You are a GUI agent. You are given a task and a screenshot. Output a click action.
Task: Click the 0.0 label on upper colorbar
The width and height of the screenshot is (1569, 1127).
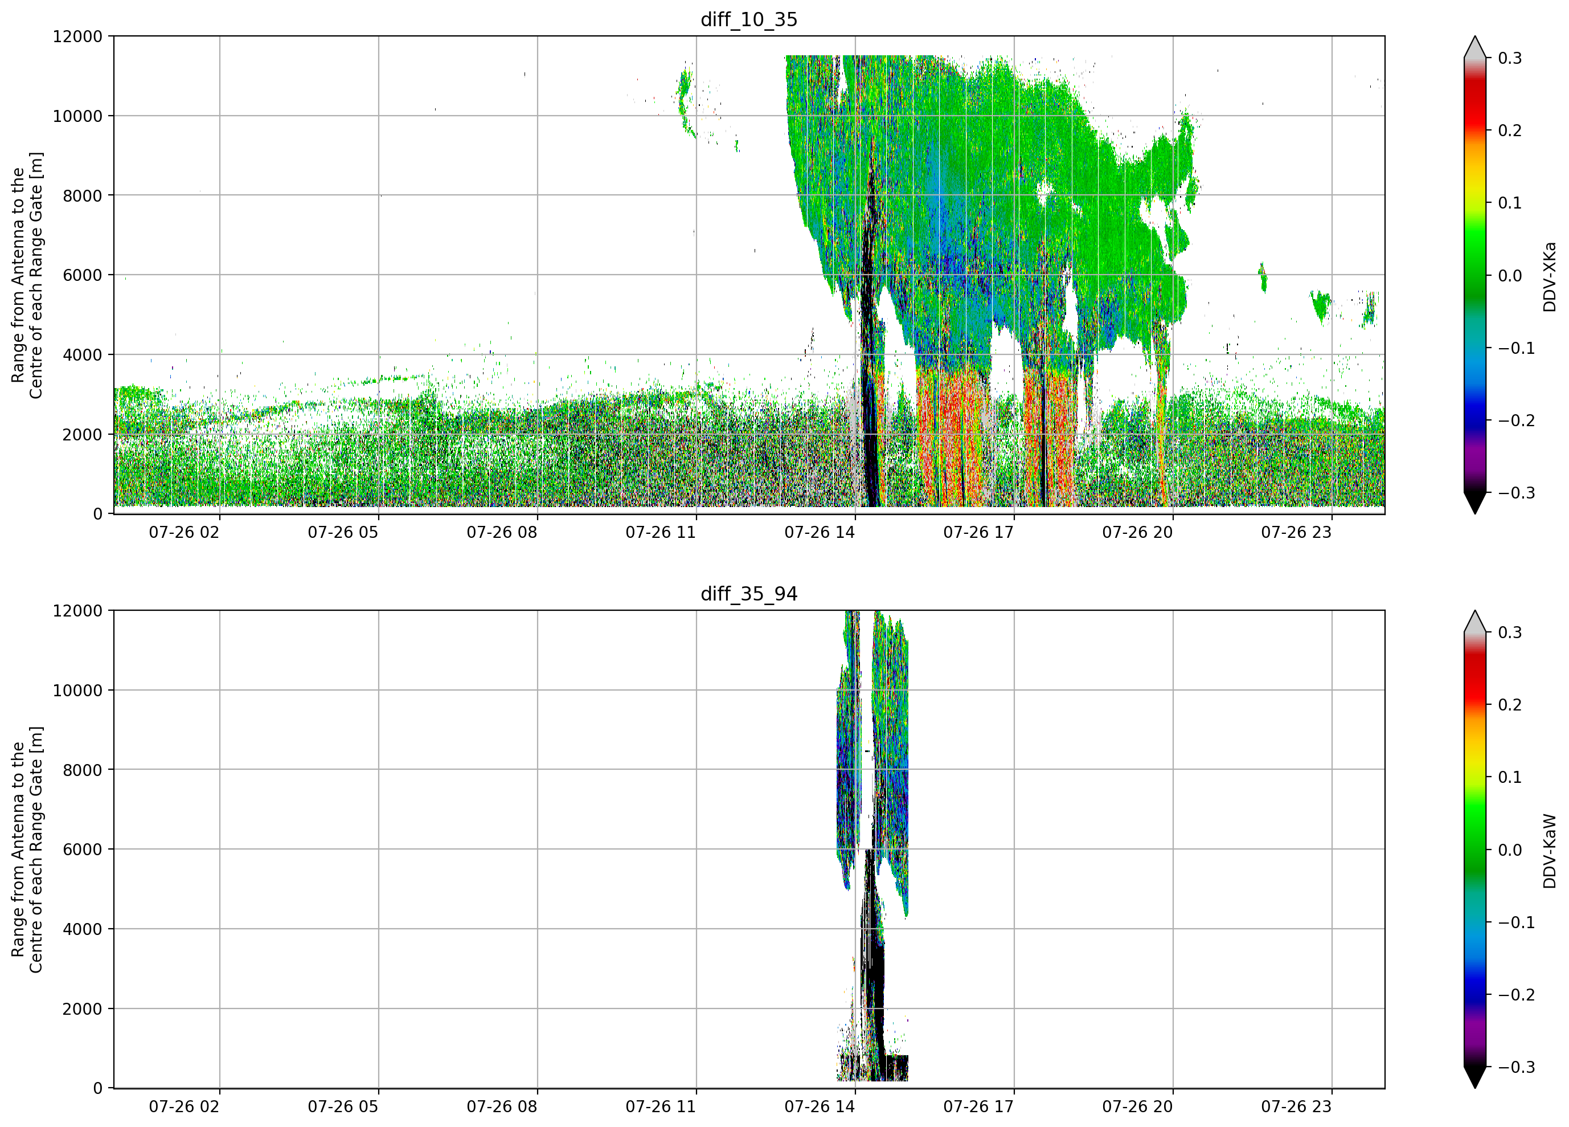(1510, 276)
